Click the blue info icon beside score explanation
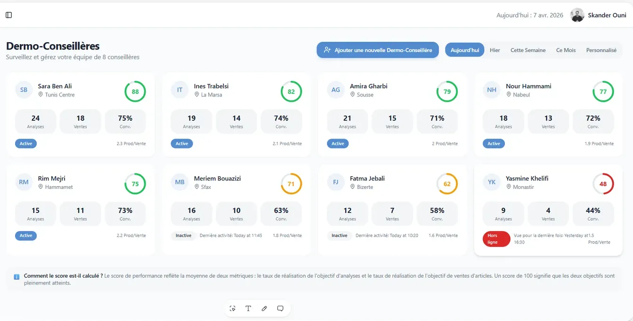 point(17,277)
